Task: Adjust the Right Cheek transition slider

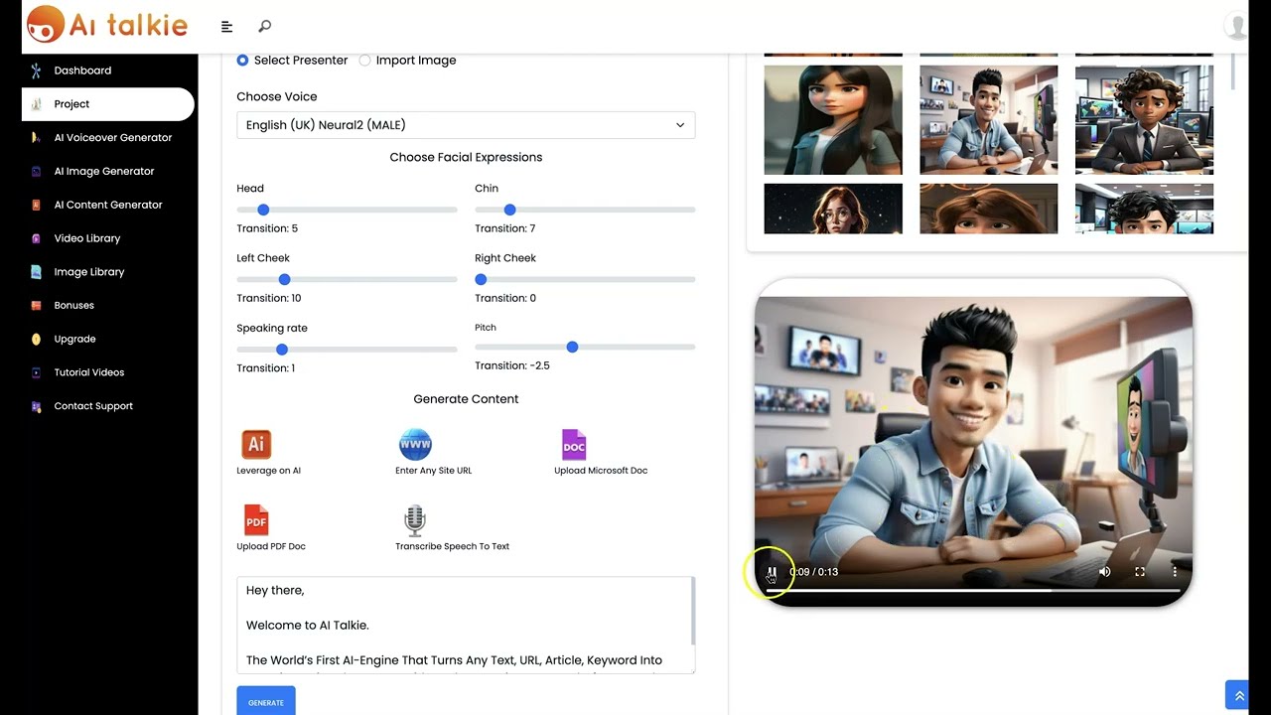Action: coord(585,279)
